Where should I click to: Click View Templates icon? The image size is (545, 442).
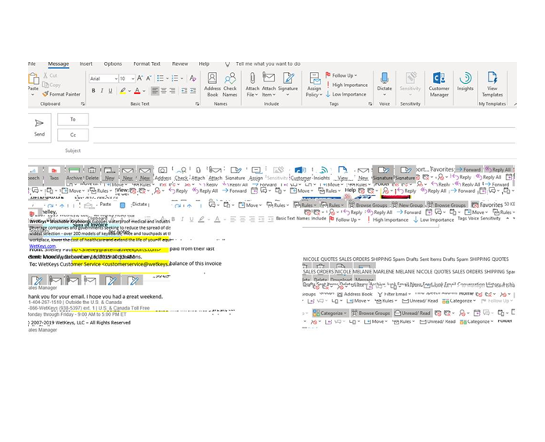click(x=493, y=78)
